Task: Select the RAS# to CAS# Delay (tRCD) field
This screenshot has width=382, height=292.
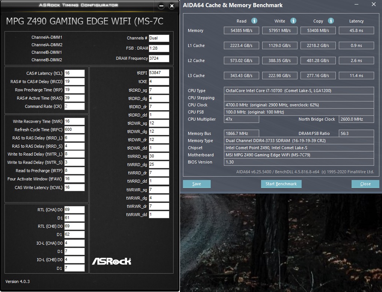Action: pyautogui.click(x=74, y=82)
